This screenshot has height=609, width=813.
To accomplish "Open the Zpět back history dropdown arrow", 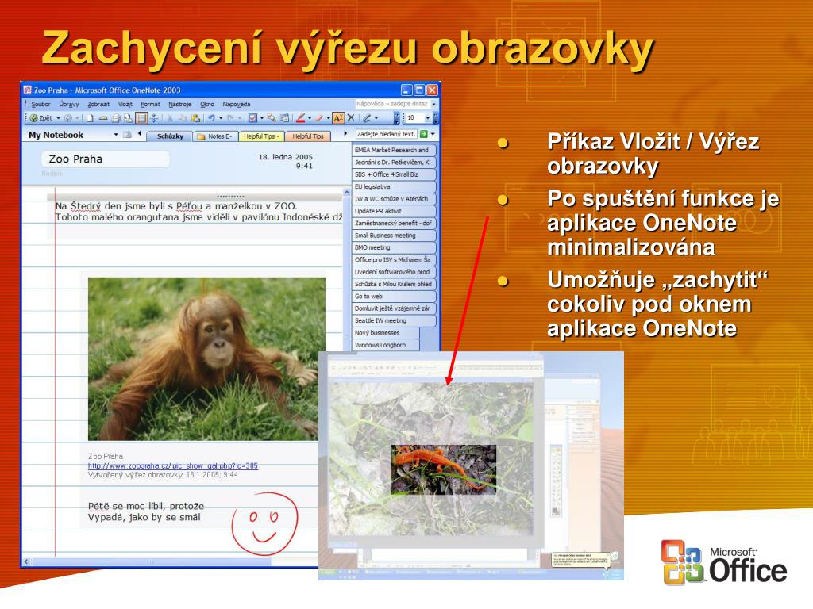I will (x=58, y=118).
